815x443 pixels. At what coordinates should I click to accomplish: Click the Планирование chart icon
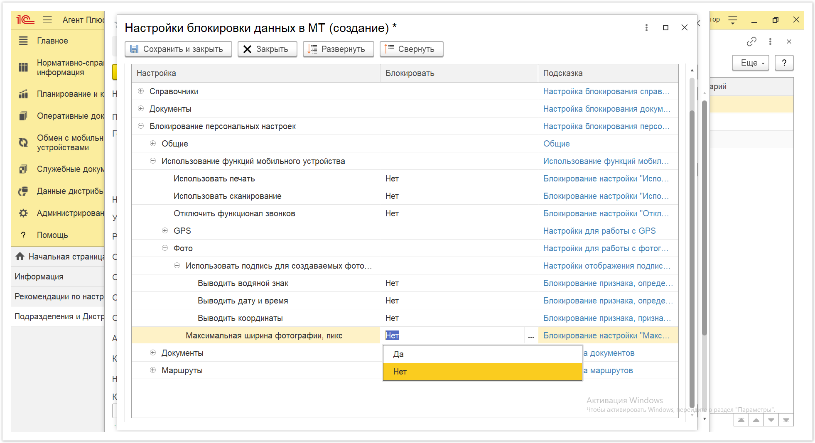pyautogui.click(x=23, y=94)
